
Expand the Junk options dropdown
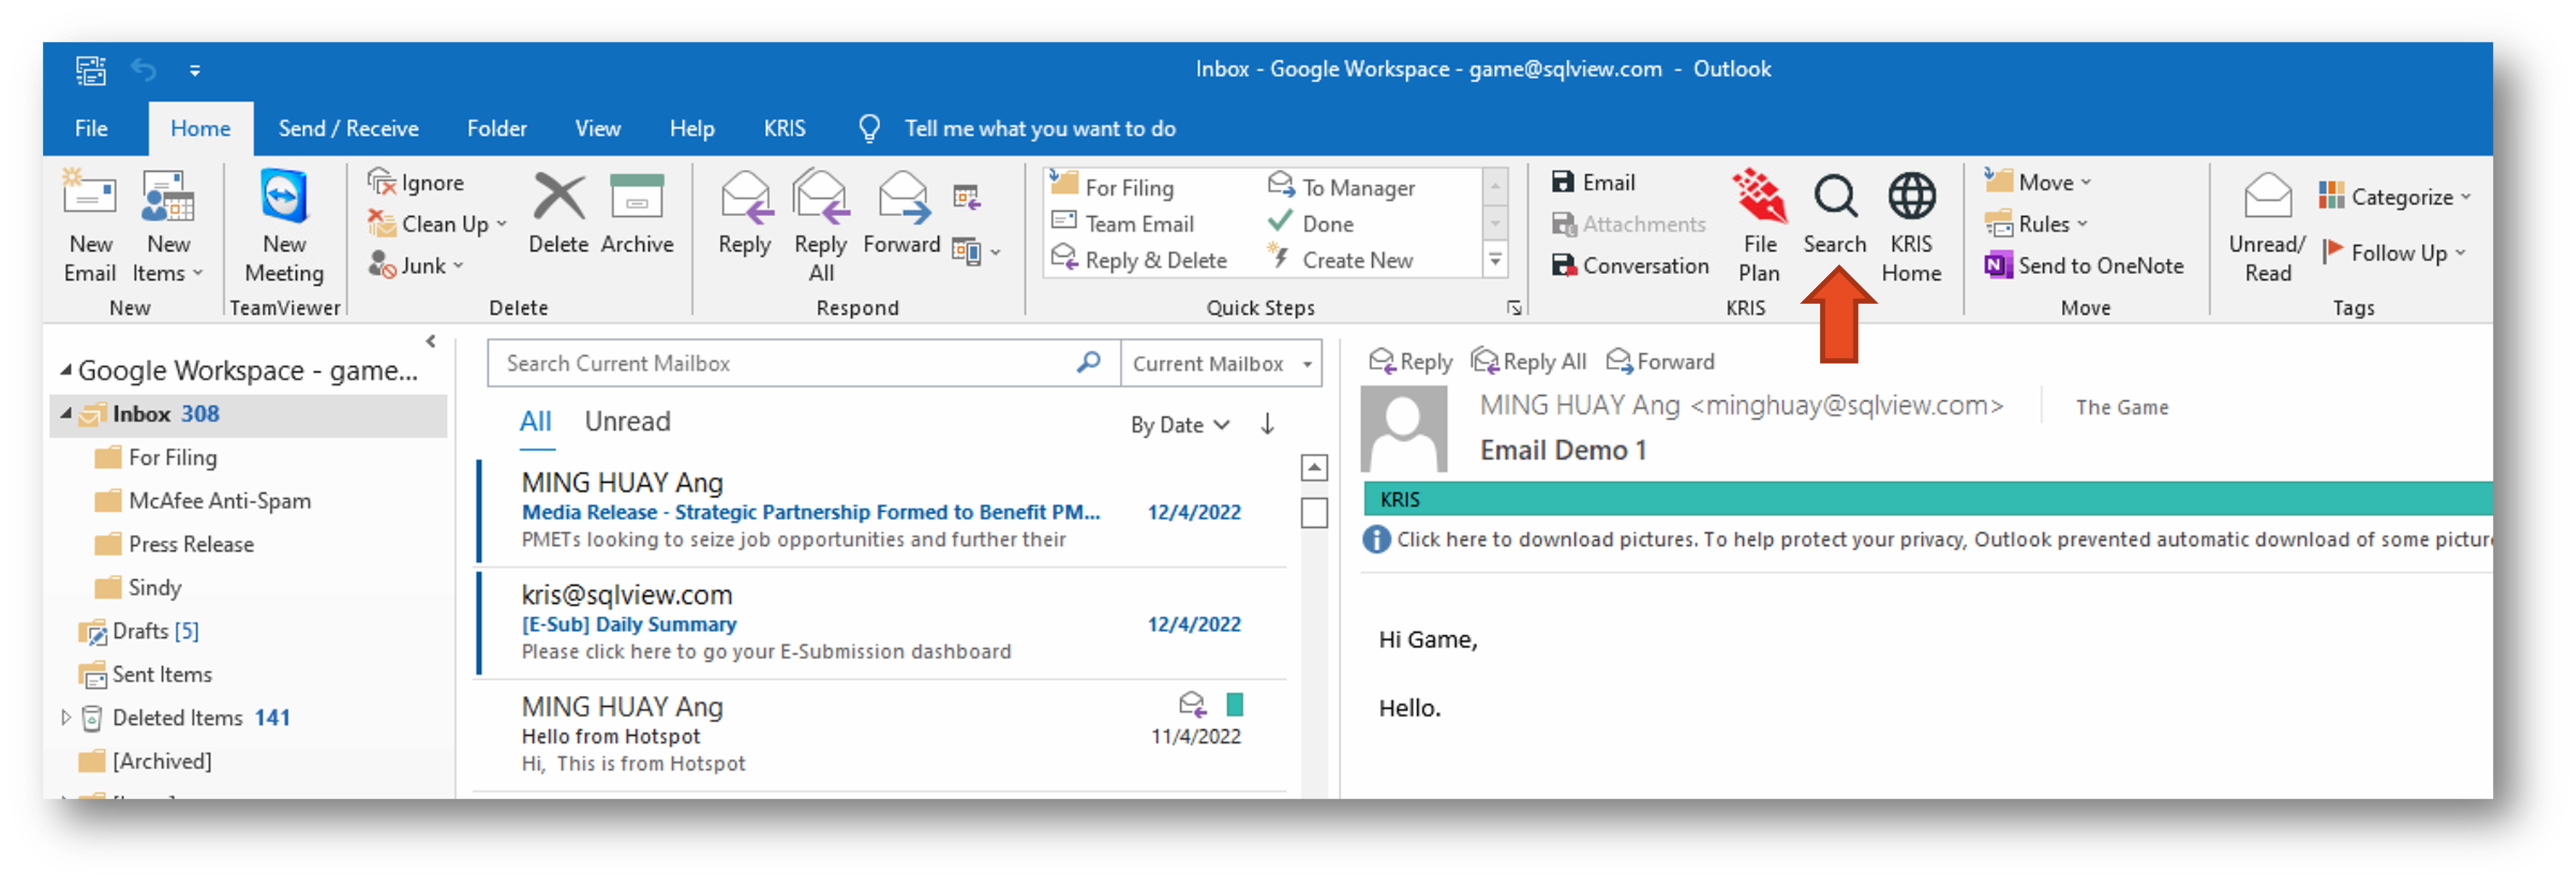point(459,265)
